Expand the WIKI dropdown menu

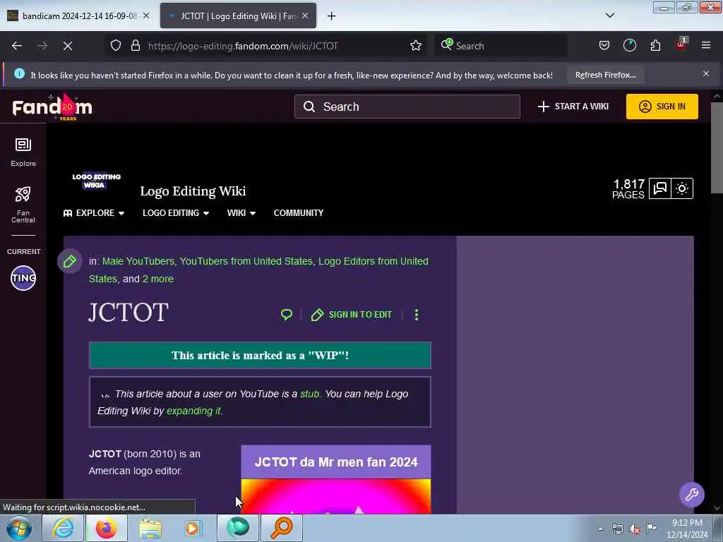pyautogui.click(x=241, y=213)
